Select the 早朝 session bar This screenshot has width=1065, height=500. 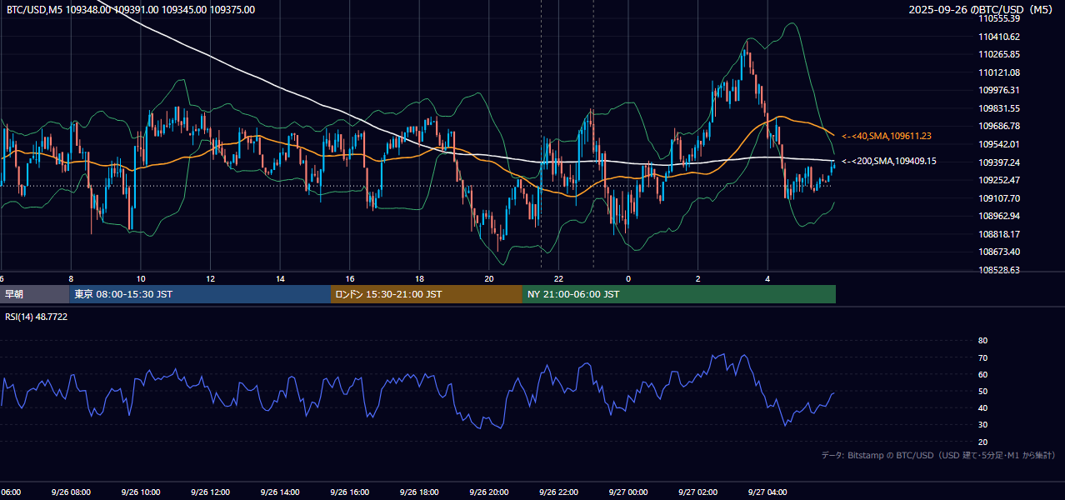(x=34, y=294)
